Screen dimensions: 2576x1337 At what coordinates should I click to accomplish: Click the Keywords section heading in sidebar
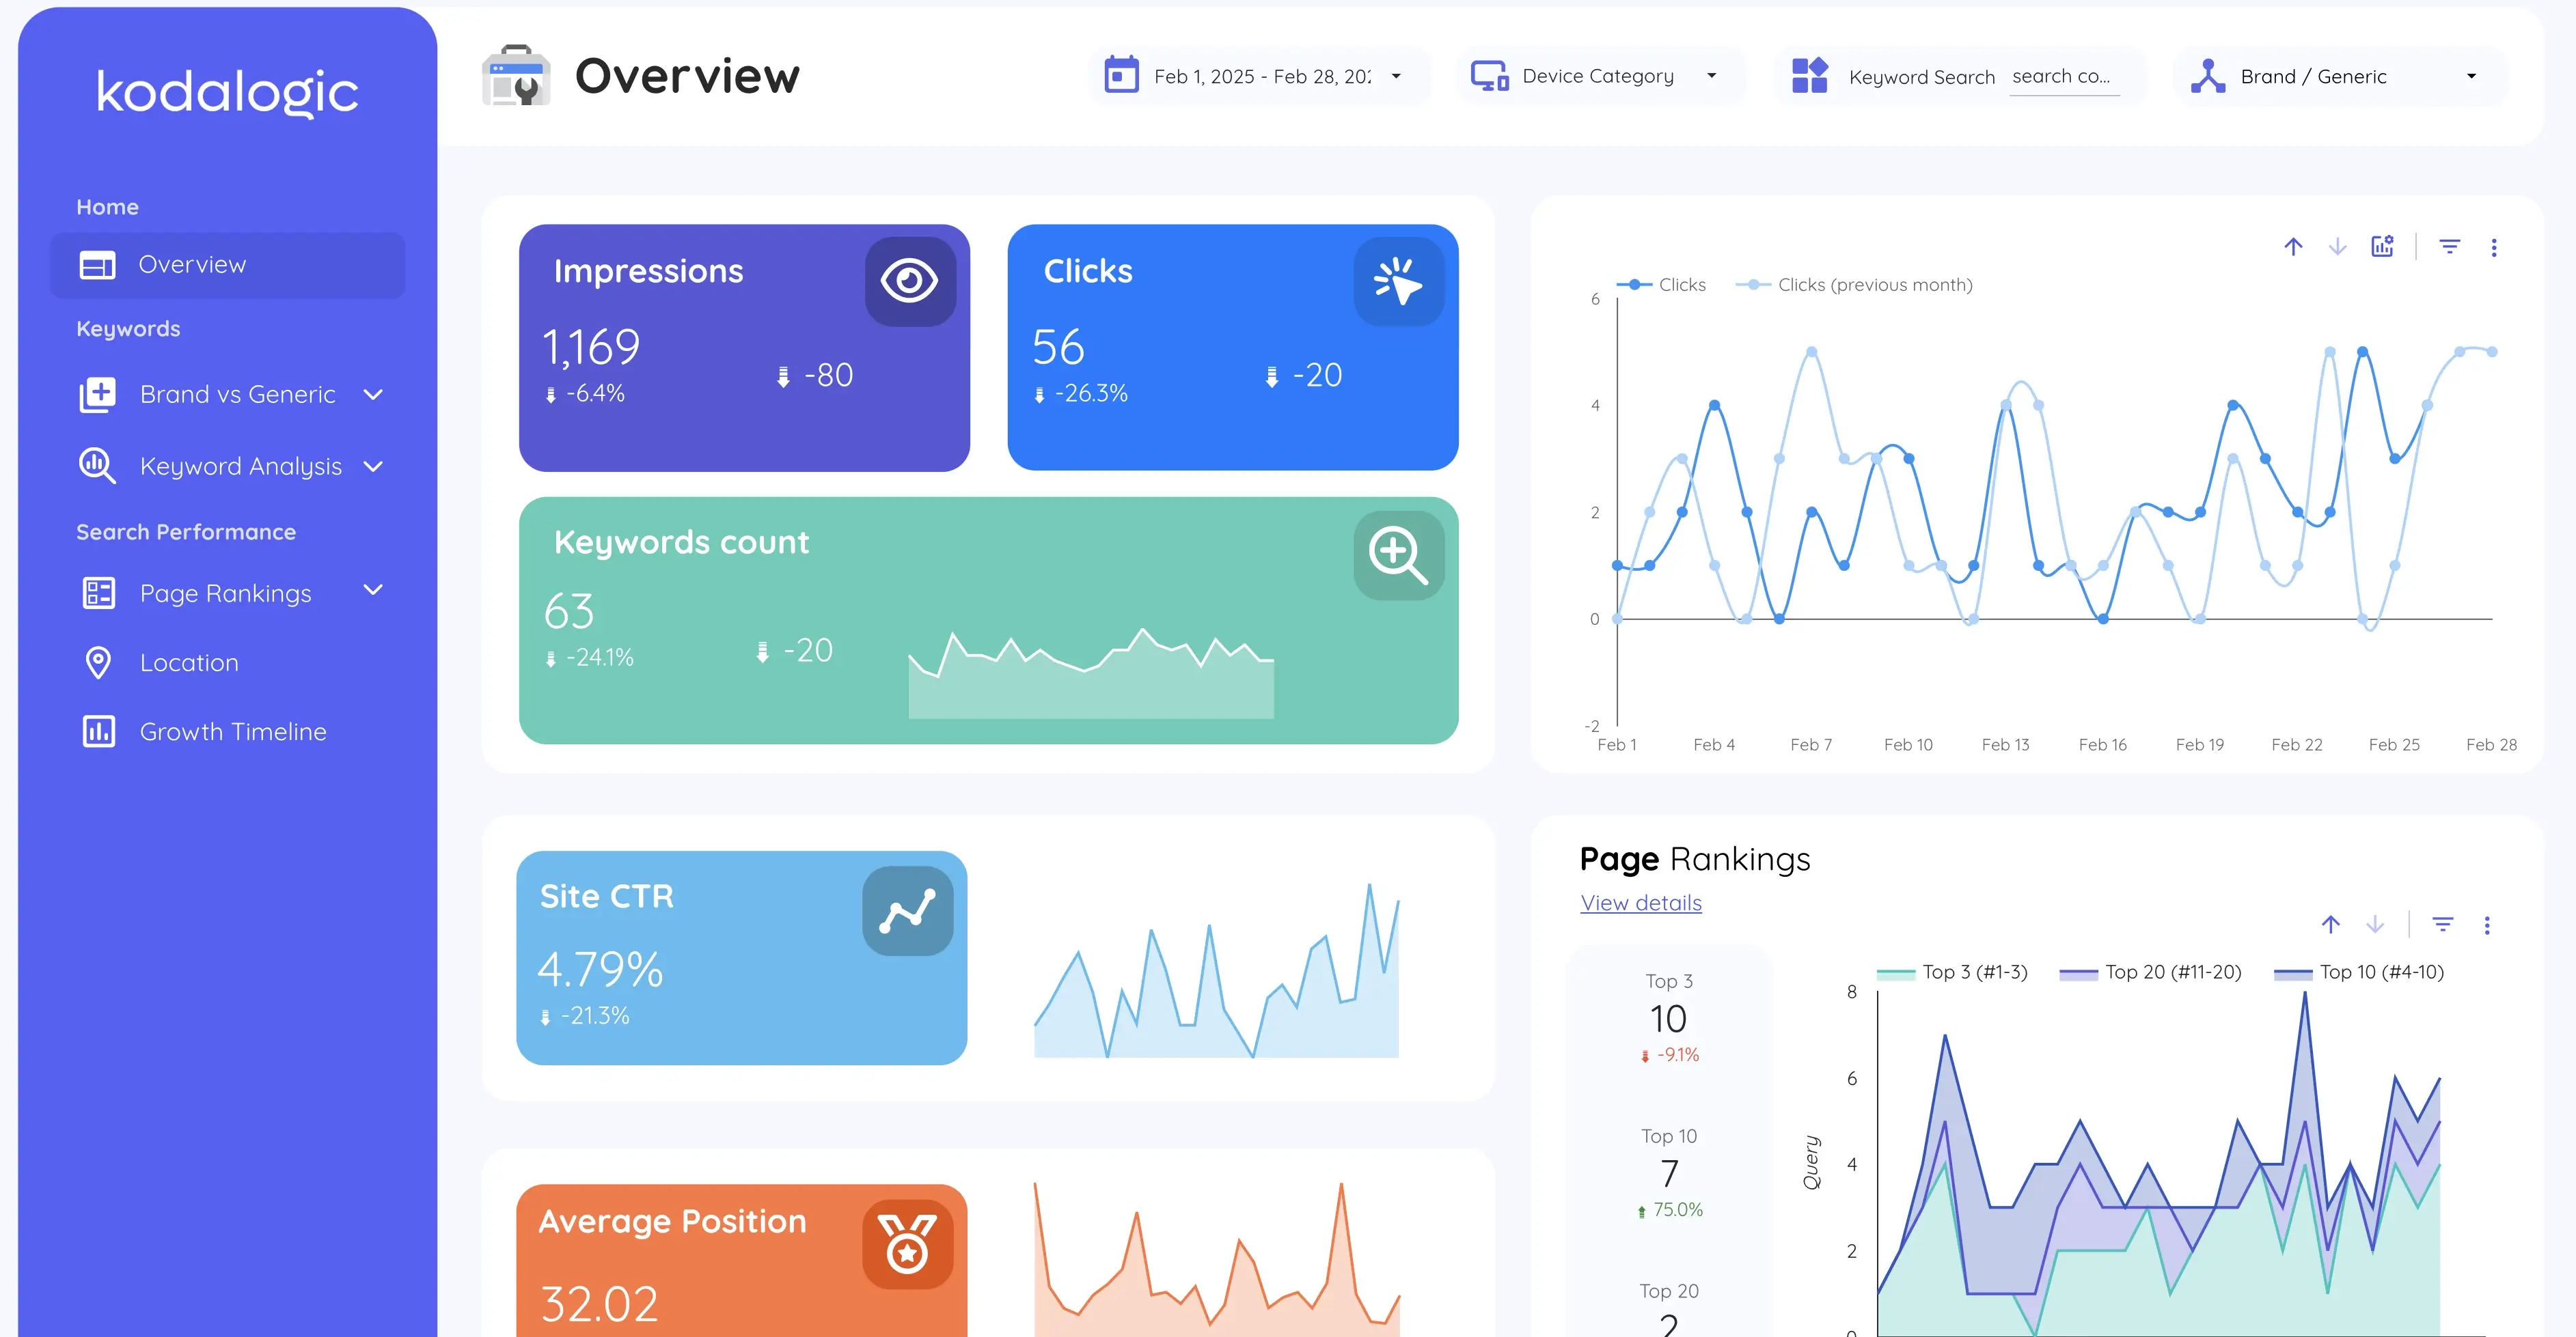[x=128, y=328]
